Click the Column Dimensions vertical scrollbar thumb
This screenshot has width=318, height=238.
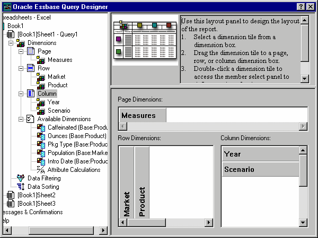[303, 170]
